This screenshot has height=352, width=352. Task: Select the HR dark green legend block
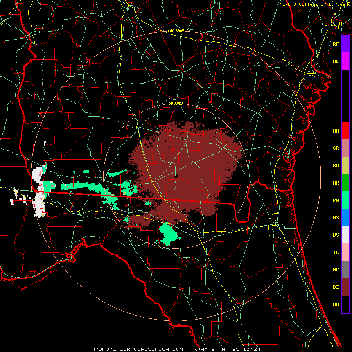click(x=345, y=183)
